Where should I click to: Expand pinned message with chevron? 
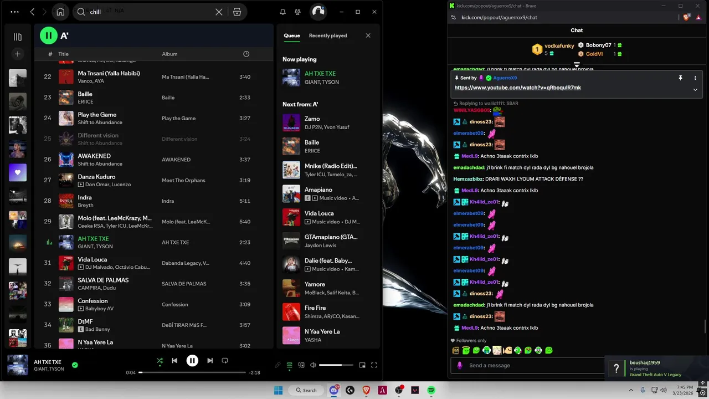695,90
